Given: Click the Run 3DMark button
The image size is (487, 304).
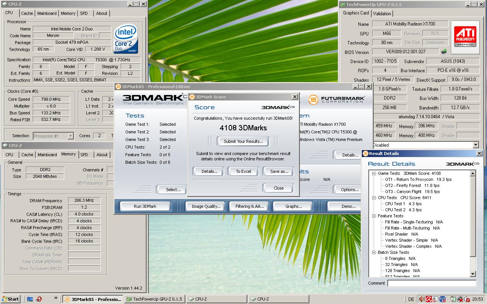Looking at the screenshot, I should tap(145, 206).
